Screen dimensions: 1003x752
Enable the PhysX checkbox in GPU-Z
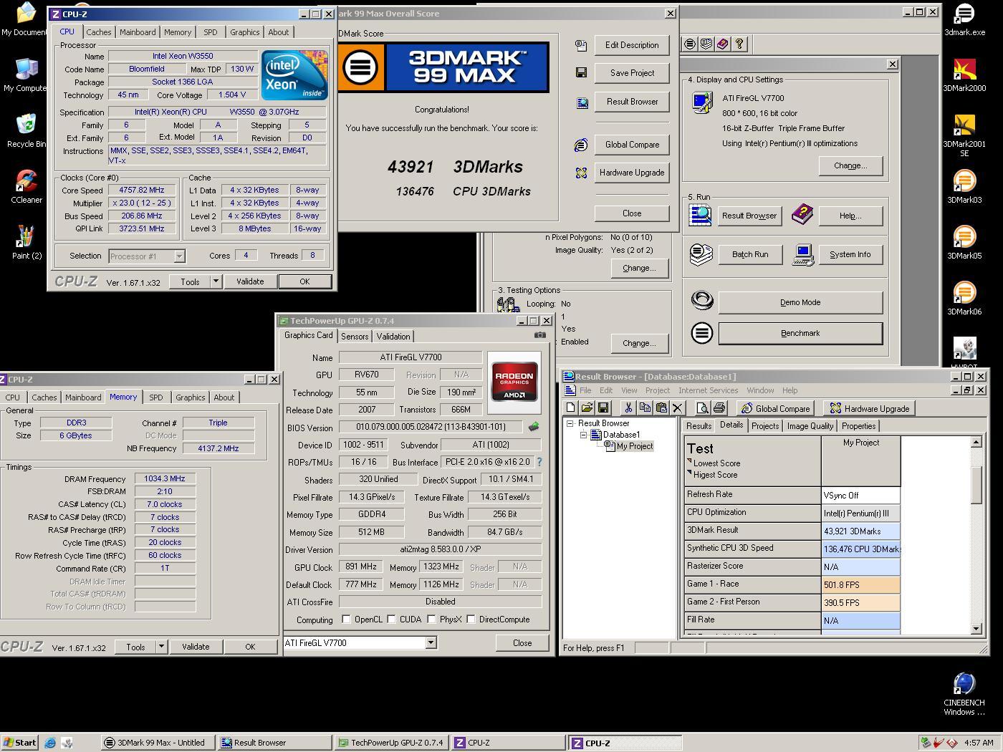coord(432,620)
